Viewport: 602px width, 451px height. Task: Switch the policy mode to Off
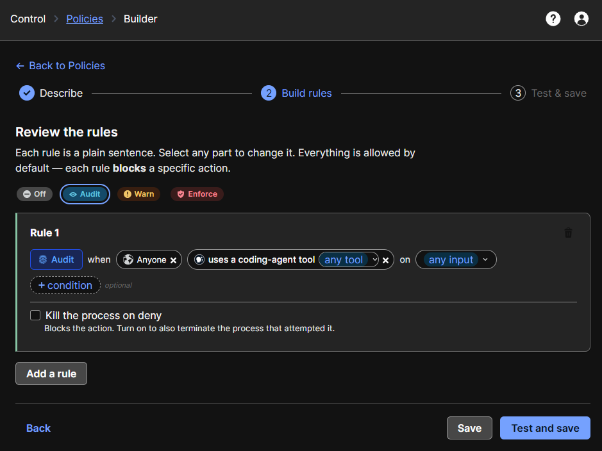click(35, 194)
